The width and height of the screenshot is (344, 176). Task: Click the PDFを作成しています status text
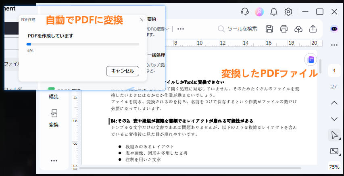pyautogui.click(x=50, y=36)
